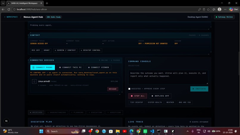Click the phone icon of Linux armv8l device
The image size is (240, 135).
coord(34,81)
